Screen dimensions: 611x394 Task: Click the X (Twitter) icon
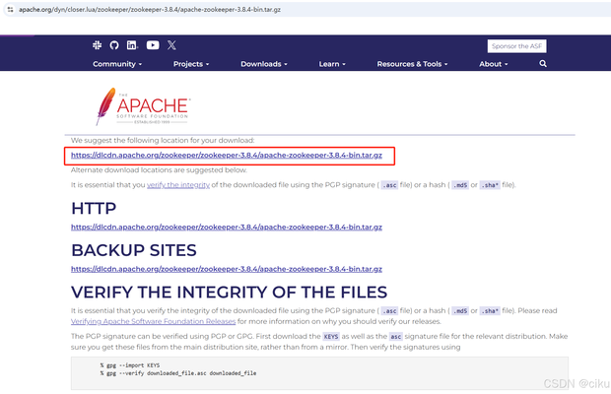click(171, 45)
